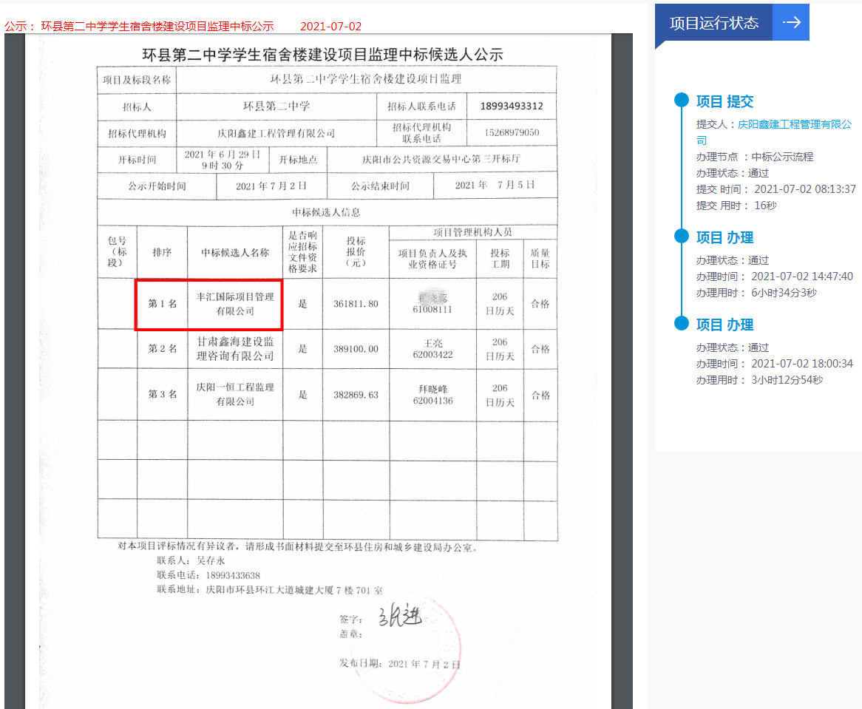Click the bid price 361811.80
Image resolution: width=862 pixels, height=709 pixels.
pyautogui.click(x=356, y=304)
